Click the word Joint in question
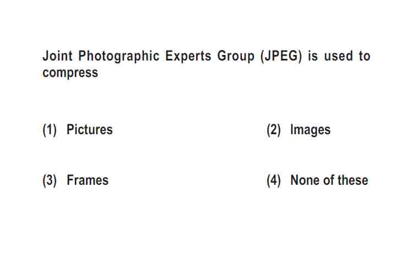Viewport: 413px width, 275px height. pos(57,56)
